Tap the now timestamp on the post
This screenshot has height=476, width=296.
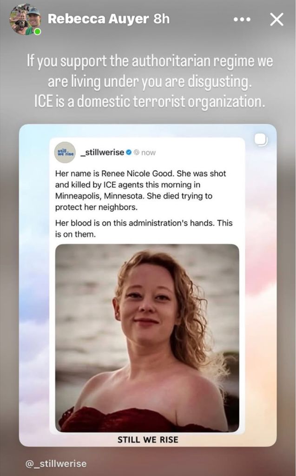pyautogui.click(x=148, y=152)
